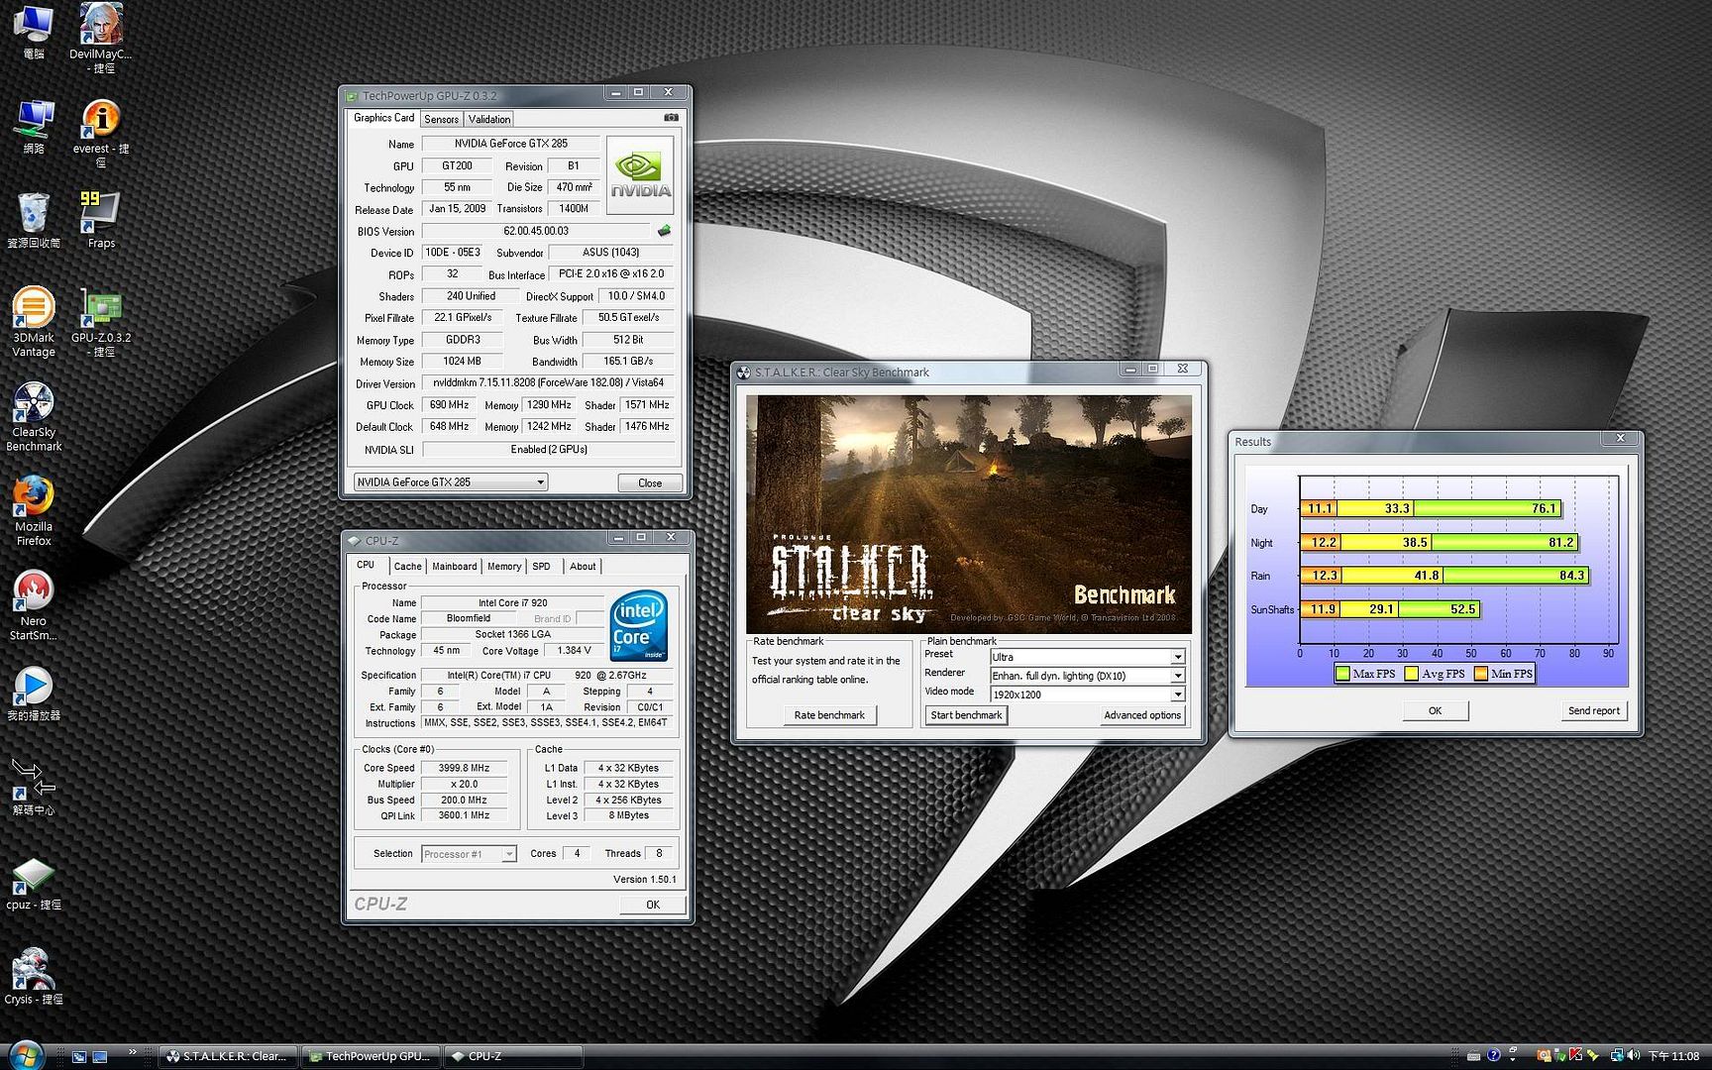Expand the Preset Ultra dropdown

1177,657
